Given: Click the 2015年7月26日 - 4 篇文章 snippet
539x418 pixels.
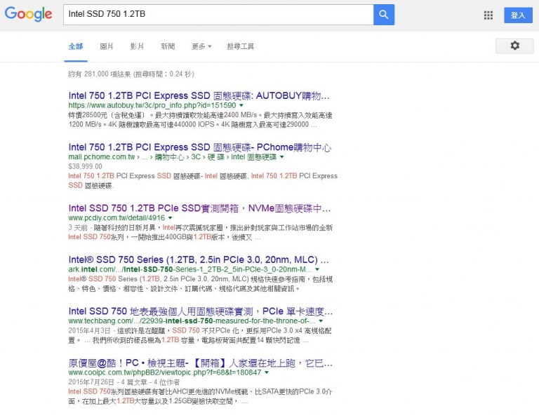Looking at the screenshot, I should 124,382.
